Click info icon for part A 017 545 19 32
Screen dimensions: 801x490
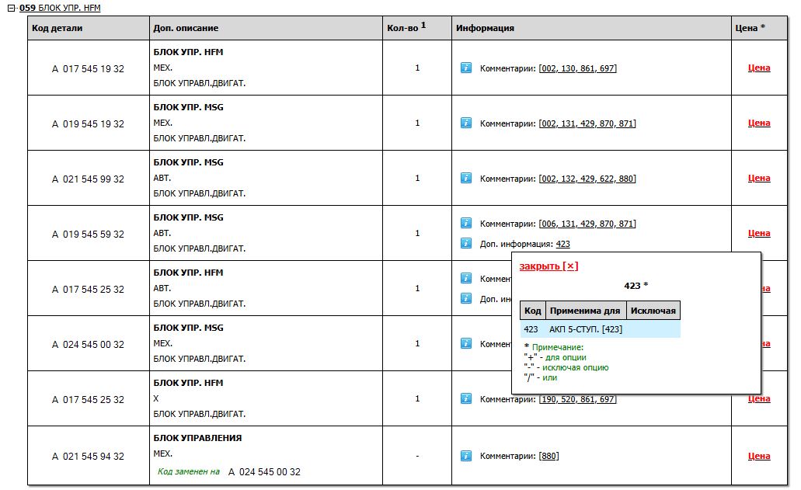click(466, 68)
